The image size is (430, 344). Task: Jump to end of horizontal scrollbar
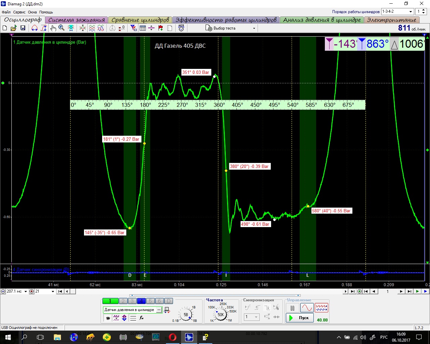[352, 291]
